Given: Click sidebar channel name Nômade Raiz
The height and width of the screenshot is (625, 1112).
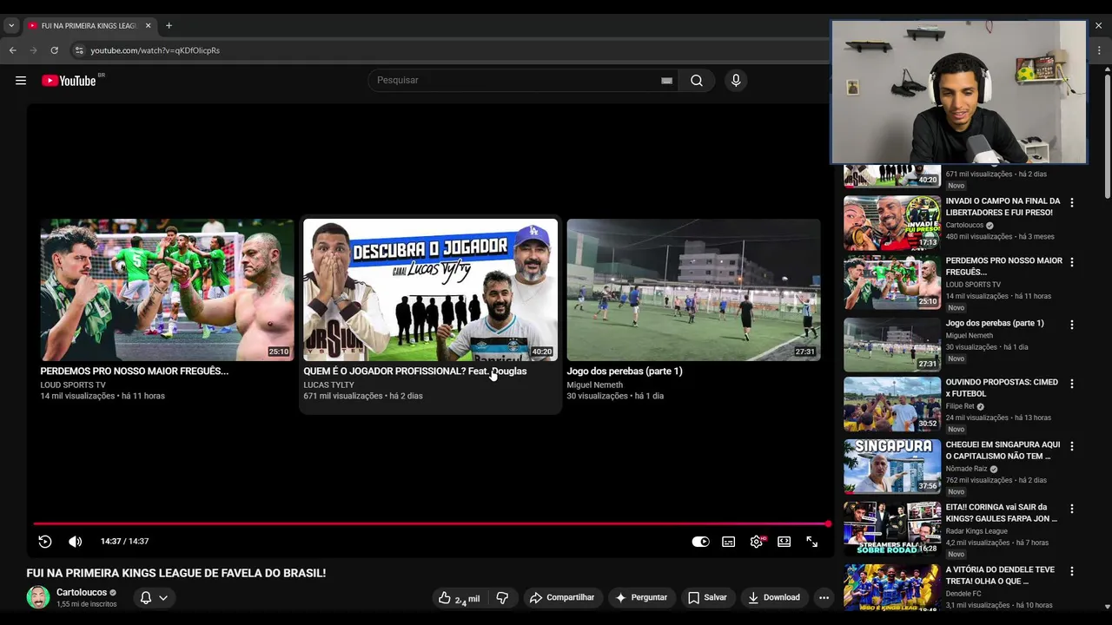Looking at the screenshot, I should click(967, 469).
